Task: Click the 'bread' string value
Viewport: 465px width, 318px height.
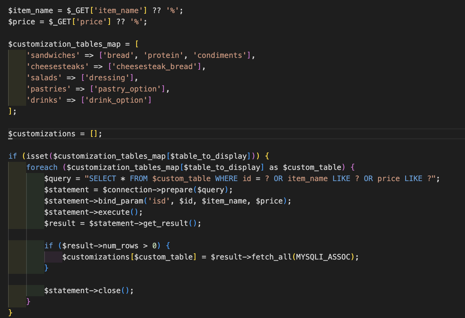Action: 118,55
